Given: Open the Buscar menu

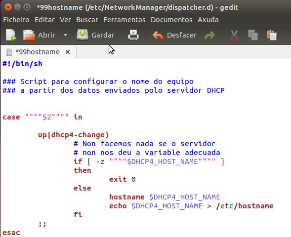Looking at the screenshot, I should (87, 20).
